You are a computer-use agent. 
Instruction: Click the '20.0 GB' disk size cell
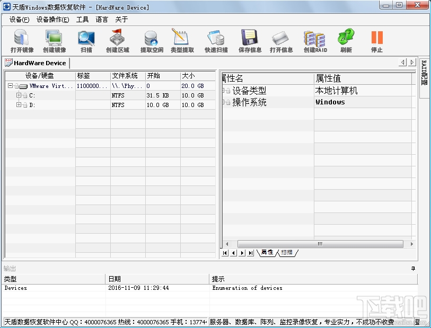(x=192, y=86)
